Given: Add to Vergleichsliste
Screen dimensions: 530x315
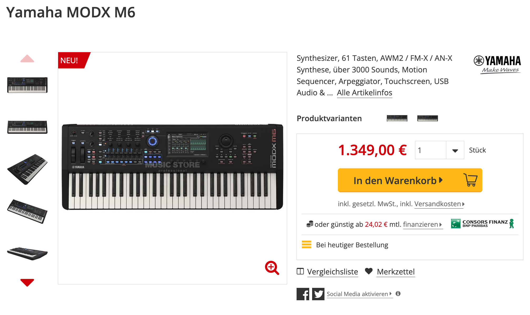Looking at the screenshot, I should 332,272.
